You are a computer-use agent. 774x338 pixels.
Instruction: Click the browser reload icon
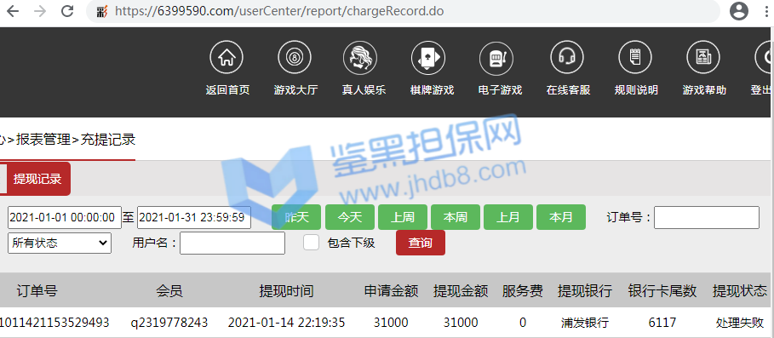[66, 11]
